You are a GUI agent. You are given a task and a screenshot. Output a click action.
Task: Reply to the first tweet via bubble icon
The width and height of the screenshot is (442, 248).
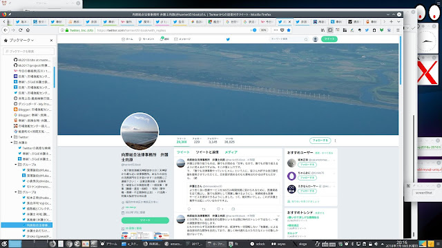189,209
